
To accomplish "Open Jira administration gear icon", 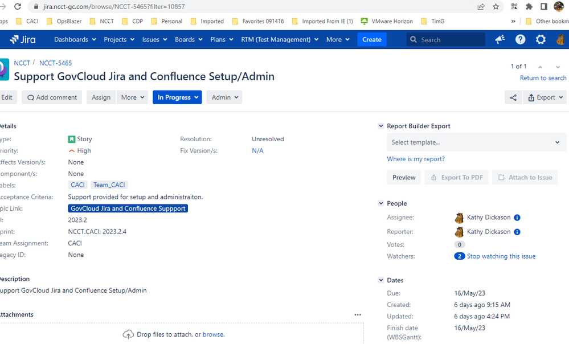I will pos(541,39).
